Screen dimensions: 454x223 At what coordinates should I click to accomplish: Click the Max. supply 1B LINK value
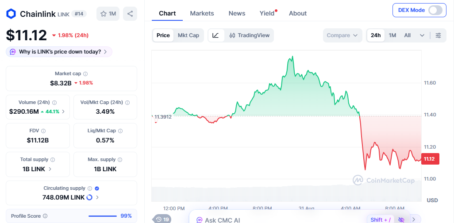(x=105, y=169)
